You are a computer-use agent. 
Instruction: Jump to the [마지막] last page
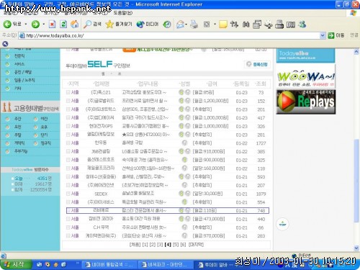pyautogui.click(x=196, y=245)
